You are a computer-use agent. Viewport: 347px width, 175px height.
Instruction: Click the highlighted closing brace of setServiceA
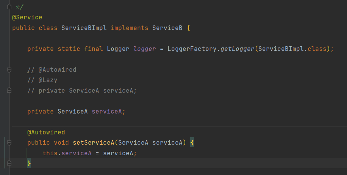29,164
